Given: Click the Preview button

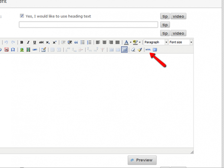Looking at the screenshot, I should [x=142, y=160].
